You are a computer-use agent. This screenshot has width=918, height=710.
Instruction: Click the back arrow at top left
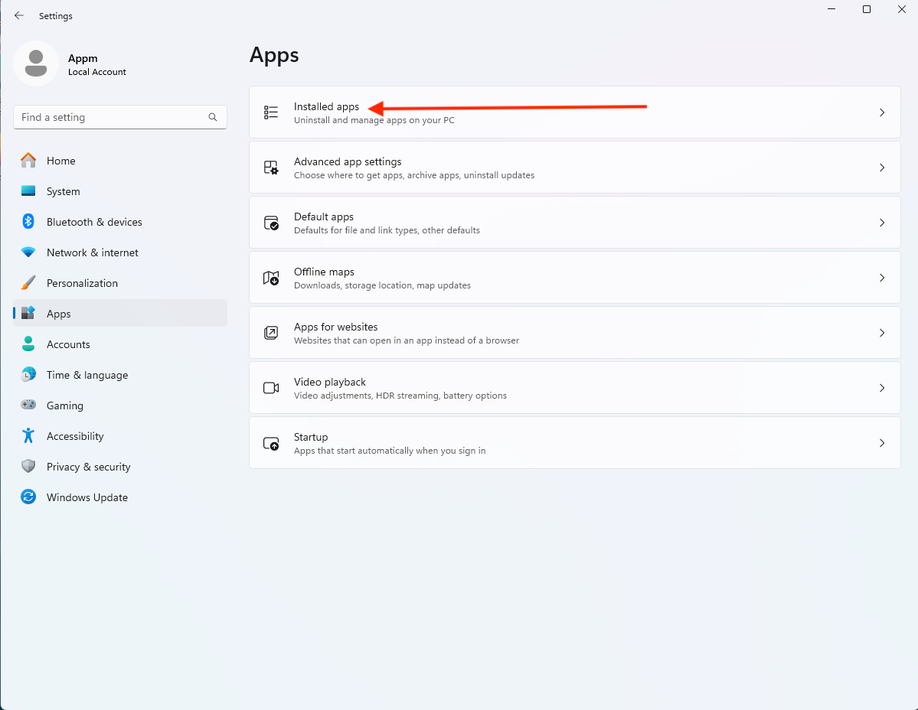19,15
